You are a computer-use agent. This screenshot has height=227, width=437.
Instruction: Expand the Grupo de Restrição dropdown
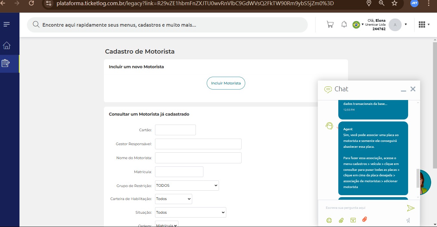point(187,185)
